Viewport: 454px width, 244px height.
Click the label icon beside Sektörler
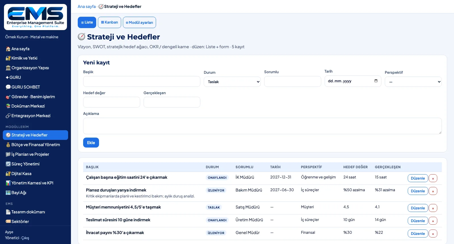click(8, 222)
